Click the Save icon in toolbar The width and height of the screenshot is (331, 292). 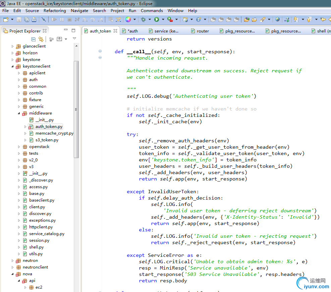point(19,20)
